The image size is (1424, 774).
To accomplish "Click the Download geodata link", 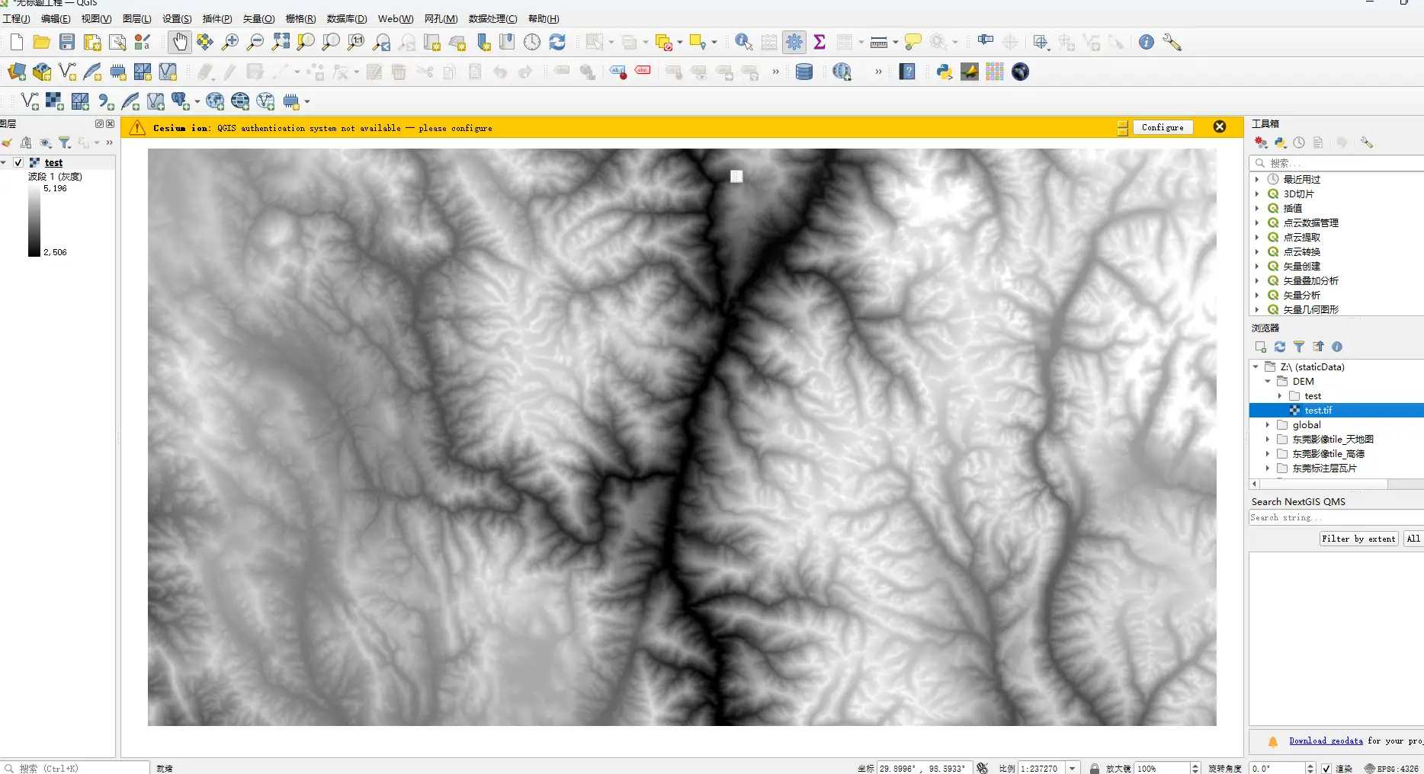I will pyautogui.click(x=1326, y=740).
